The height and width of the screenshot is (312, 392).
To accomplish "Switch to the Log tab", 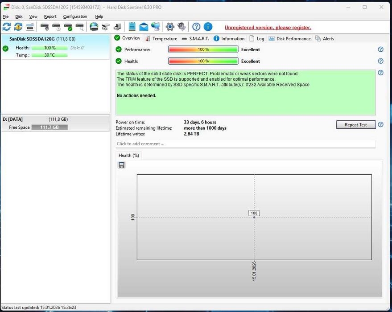I will click(257, 38).
